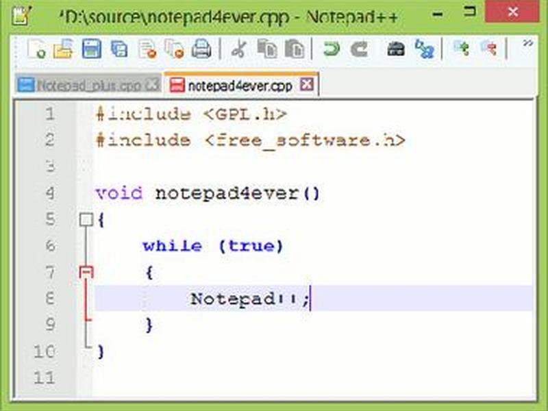Click the closing brace on line 10
This screenshot has width=548, height=411.
tap(101, 351)
